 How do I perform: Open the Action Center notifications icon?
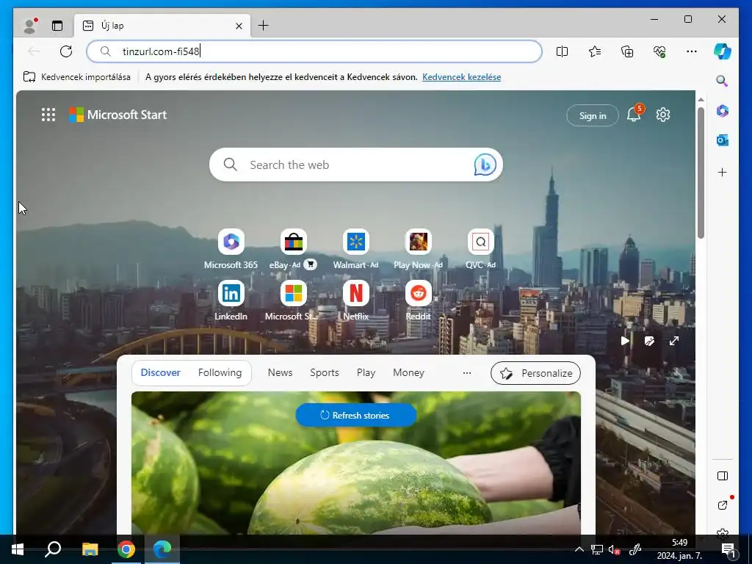[x=728, y=549]
